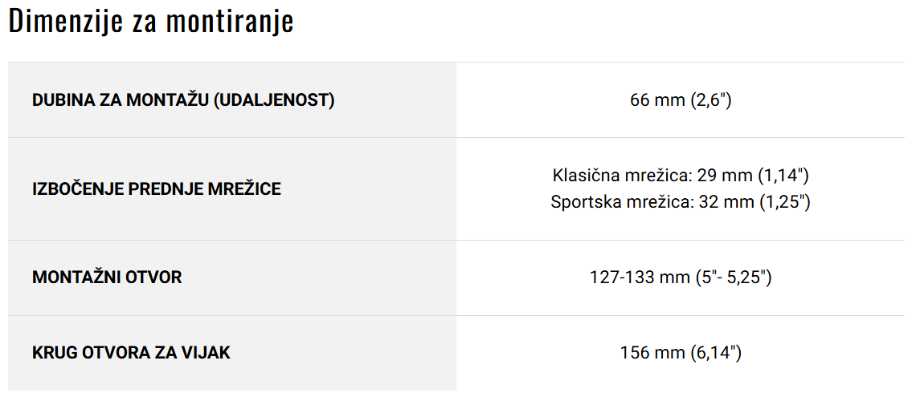Click the '29 mm' measurement text
The image size is (912, 393).
point(722,175)
